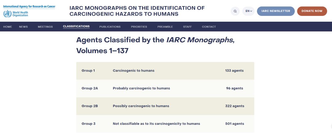Click the World Health Organization logo
332x138 pixels.
[x=16, y=14]
